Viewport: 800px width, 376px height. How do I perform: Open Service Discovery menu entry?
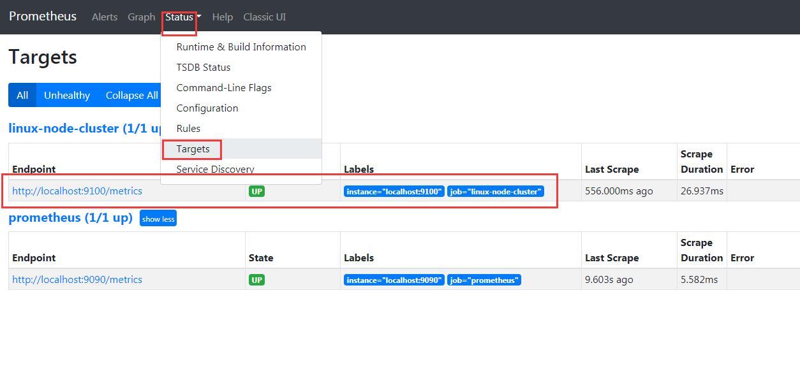pos(241,170)
